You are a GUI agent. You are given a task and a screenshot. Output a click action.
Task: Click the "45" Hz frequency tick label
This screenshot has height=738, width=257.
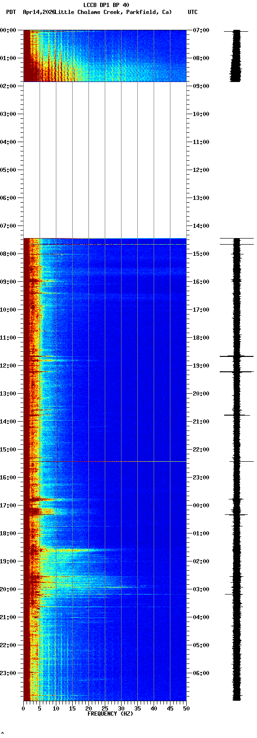170,709
